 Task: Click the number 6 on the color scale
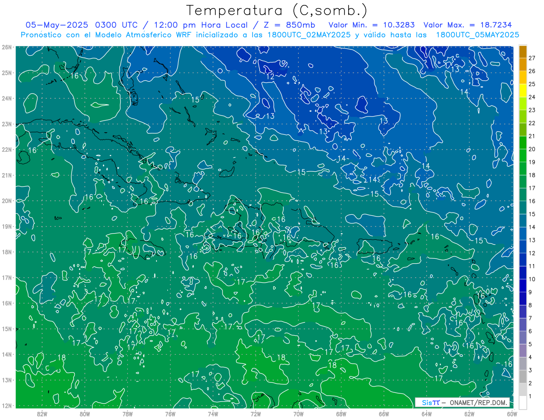pyautogui.click(x=530, y=331)
